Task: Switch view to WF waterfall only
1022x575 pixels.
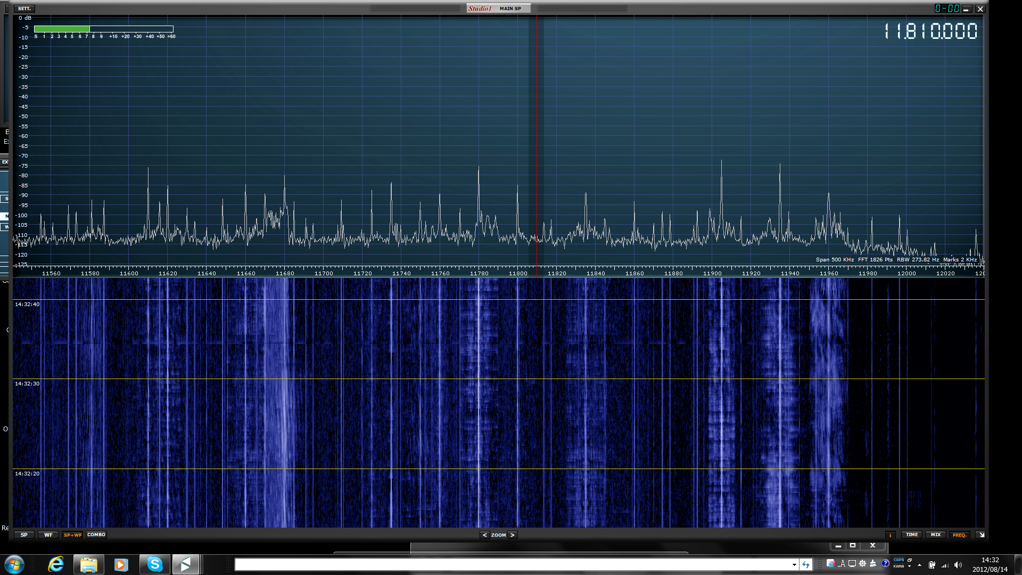Action: pyautogui.click(x=48, y=535)
